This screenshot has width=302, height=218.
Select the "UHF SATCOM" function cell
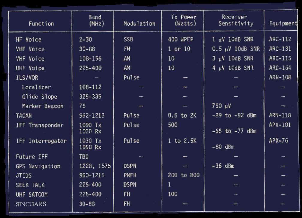coord(31,195)
